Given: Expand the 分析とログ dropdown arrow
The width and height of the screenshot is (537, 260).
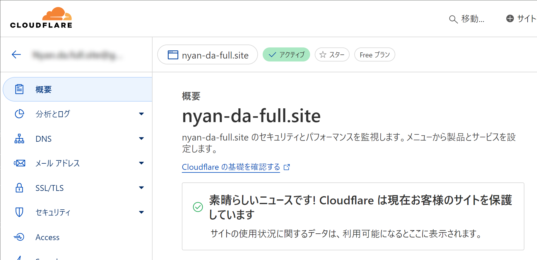Looking at the screenshot, I should (141, 114).
